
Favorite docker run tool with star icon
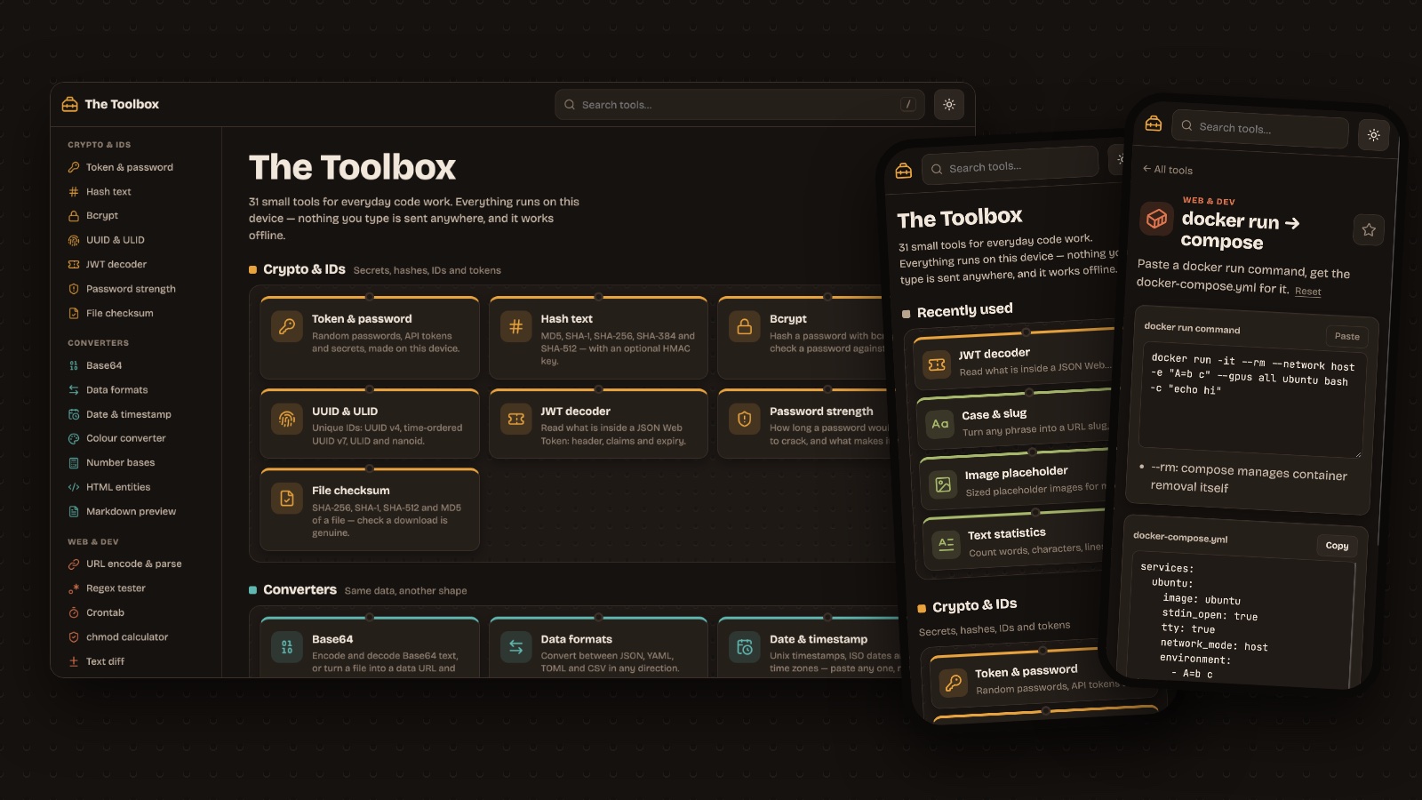point(1369,230)
